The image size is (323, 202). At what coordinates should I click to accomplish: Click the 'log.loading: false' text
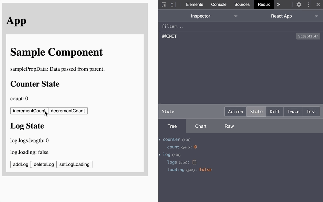coord(30,152)
